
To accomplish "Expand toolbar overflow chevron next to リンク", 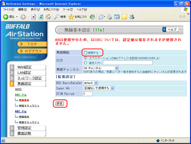I will (188, 14).
